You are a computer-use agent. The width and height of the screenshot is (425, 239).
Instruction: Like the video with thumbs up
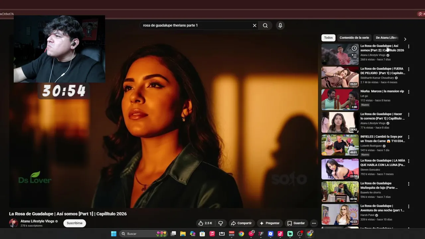pyautogui.click(x=201, y=223)
